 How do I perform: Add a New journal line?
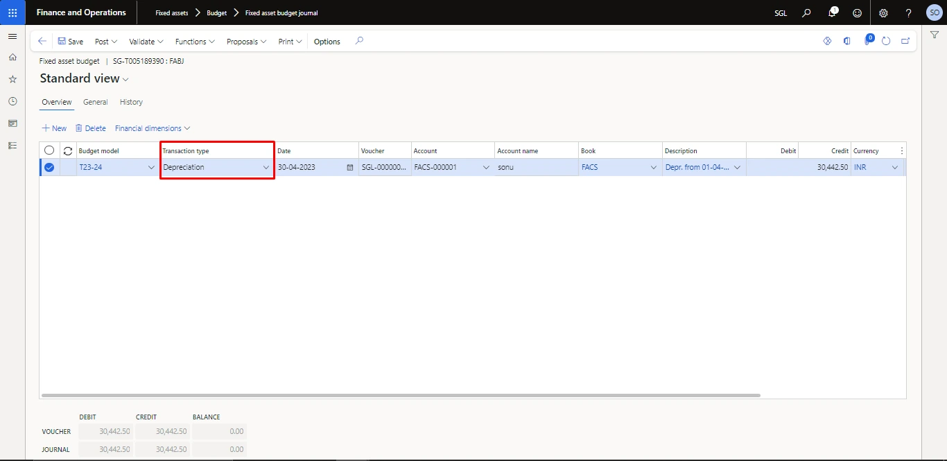click(55, 128)
